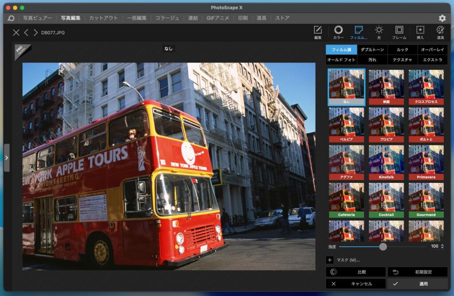
Task: Open the カットアウト tab
Action: pos(103,18)
